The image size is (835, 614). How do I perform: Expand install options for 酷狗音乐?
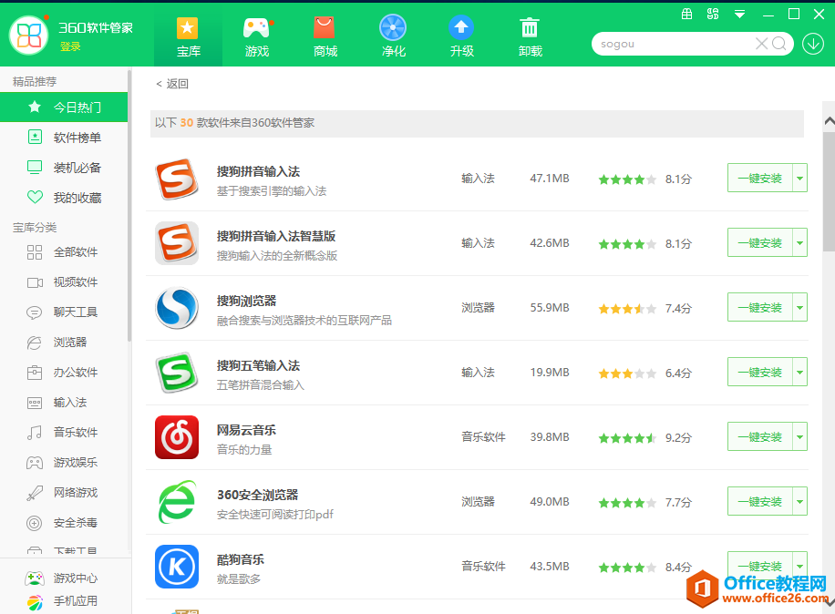(x=799, y=566)
